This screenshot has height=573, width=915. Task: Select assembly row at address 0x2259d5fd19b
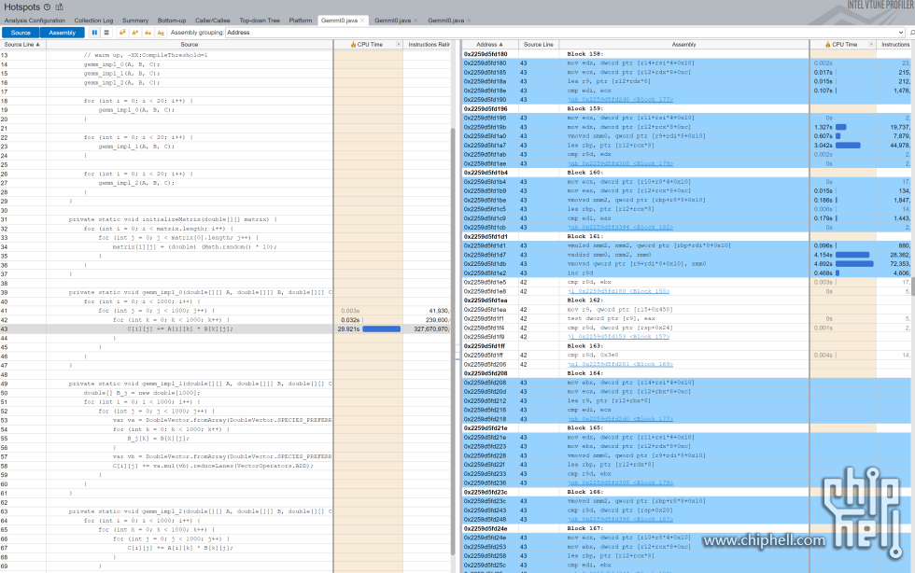click(687, 127)
